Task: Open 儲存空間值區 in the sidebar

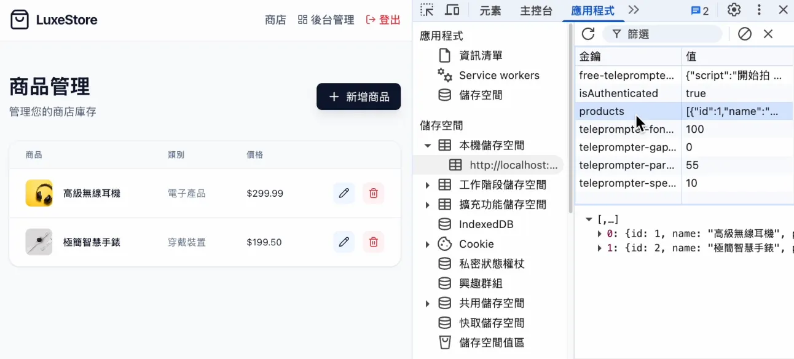Action: coord(492,342)
